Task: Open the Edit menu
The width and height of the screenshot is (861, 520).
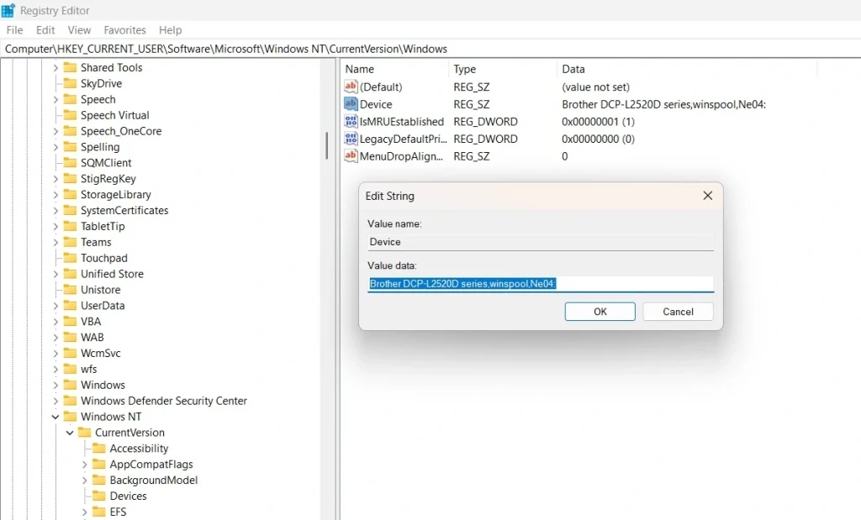Action: pos(45,30)
